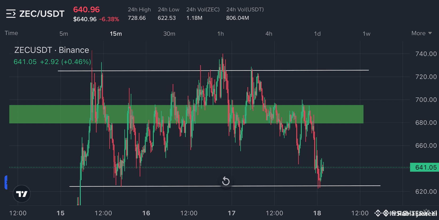Click date 18 on the time axis

[317, 213]
